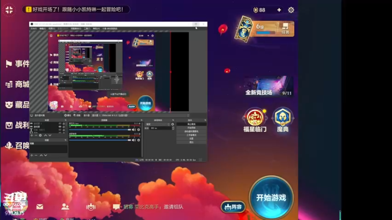Open the 编辑 menu in OBS
The height and width of the screenshot is (220, 392).
coord(43,29)
